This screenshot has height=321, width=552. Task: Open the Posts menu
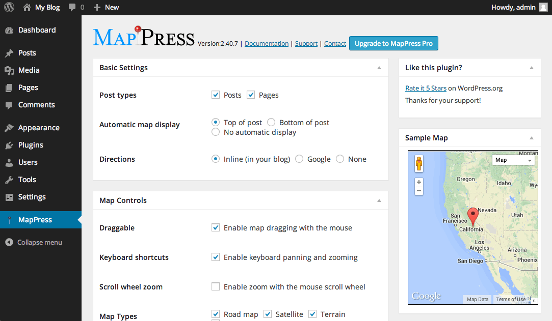pos(27,53)
